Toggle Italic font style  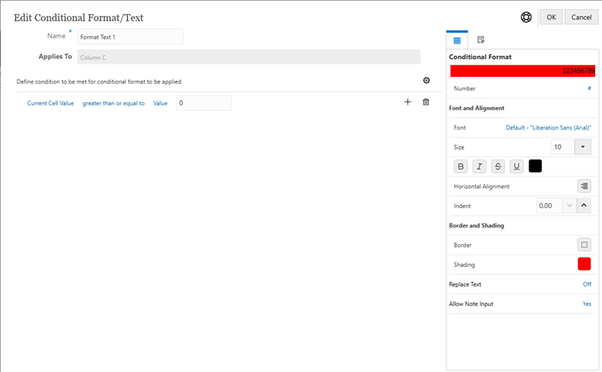click(479, 166)
